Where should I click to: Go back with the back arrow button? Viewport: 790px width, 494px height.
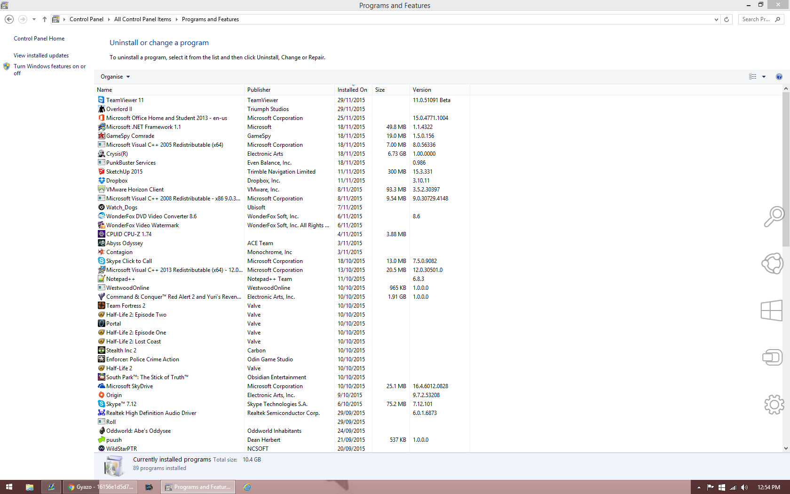(x=9, y=19)
